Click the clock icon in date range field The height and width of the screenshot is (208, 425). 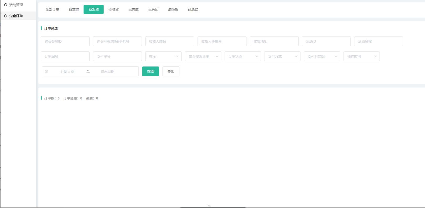pyautogui.click(x=46, y=71)
